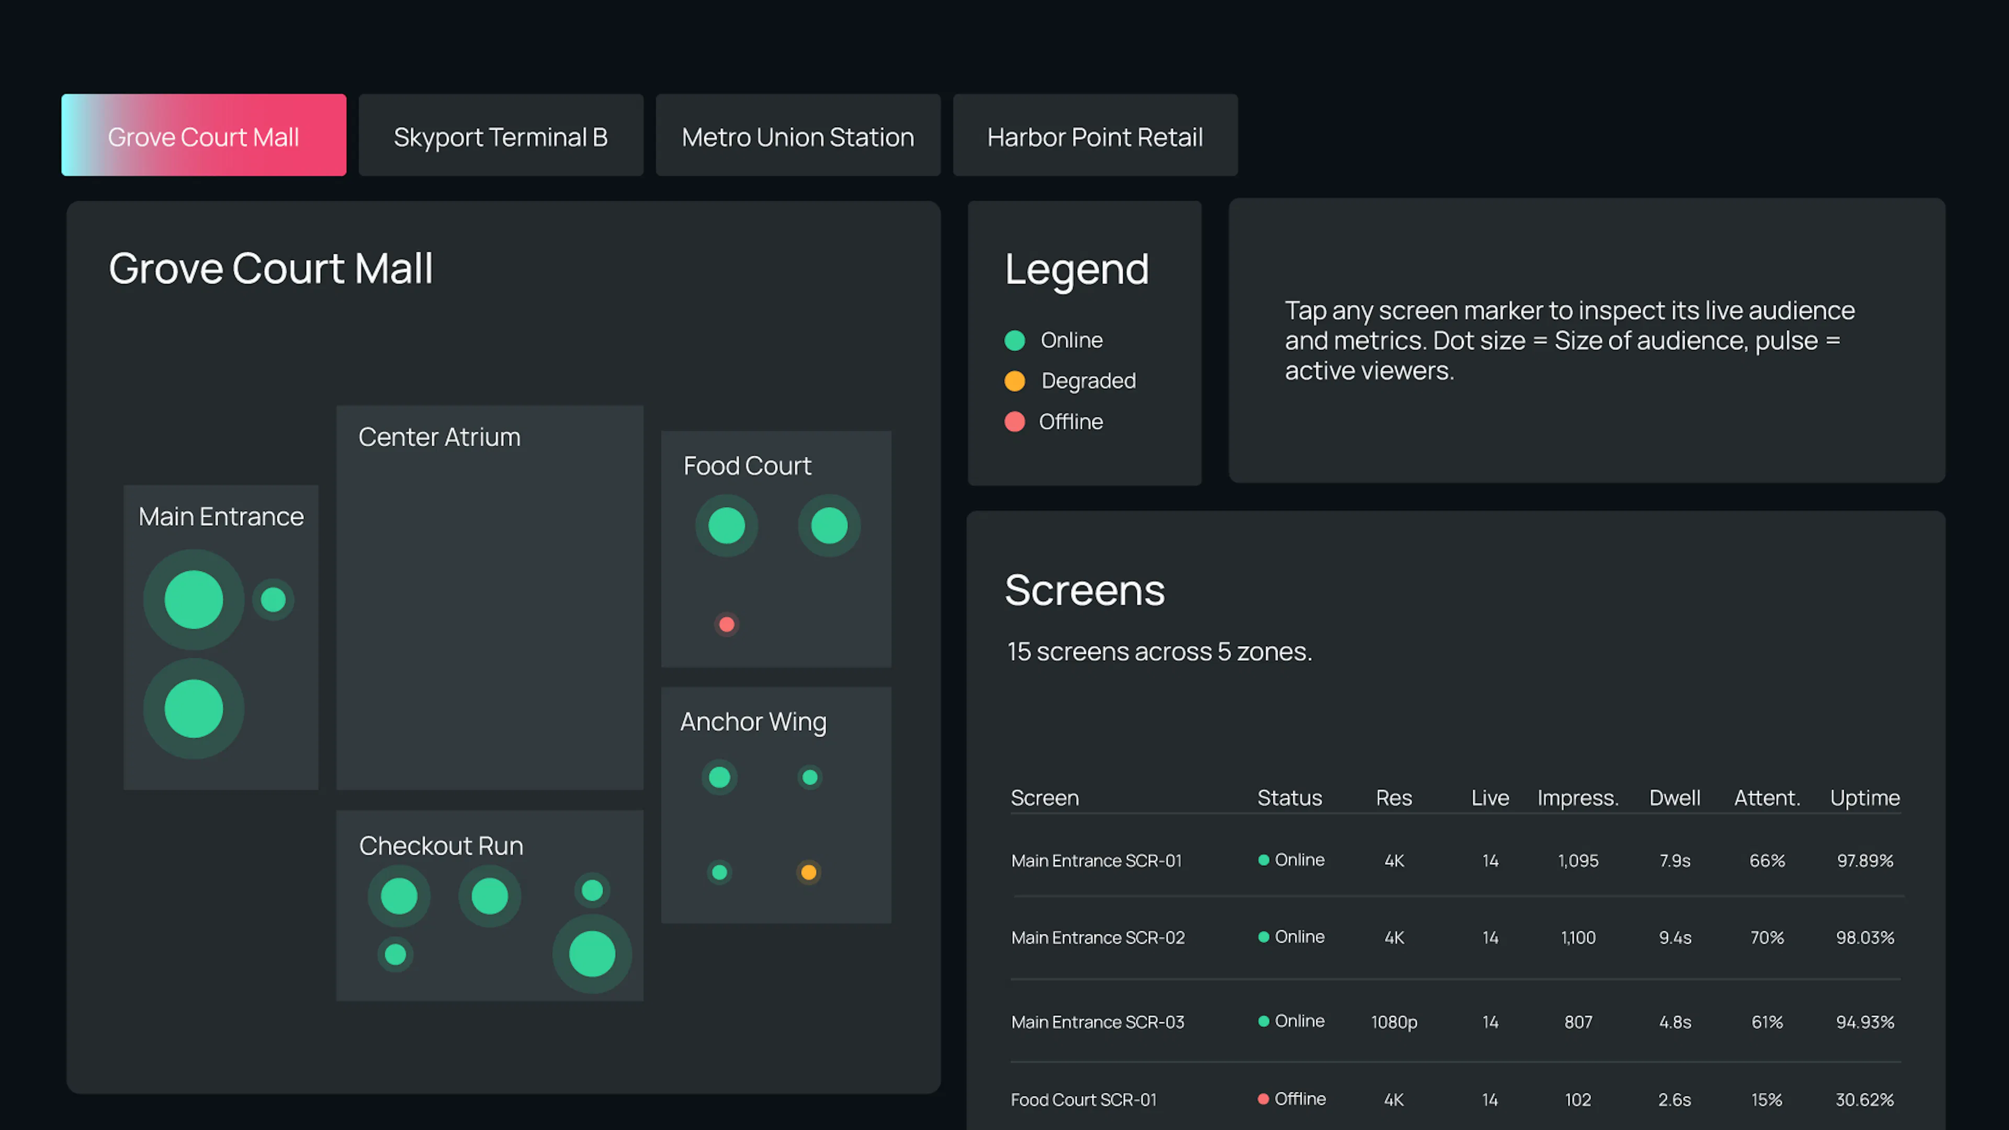2009x1130 pixels.
Task: Tap the large upper marker in Main Entrance
Action: 194,600
